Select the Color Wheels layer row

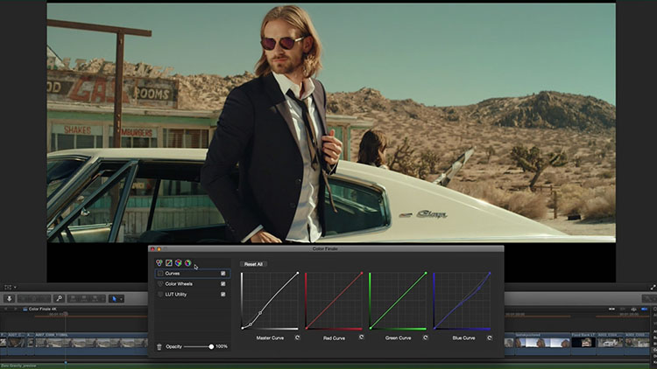coord(193,283)
